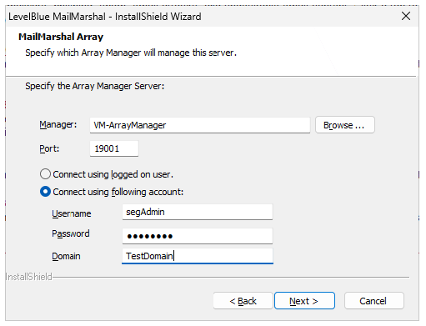Viewport: 426px width, 326px height.
Task: Click the Password label
Action: coord(71,233)
